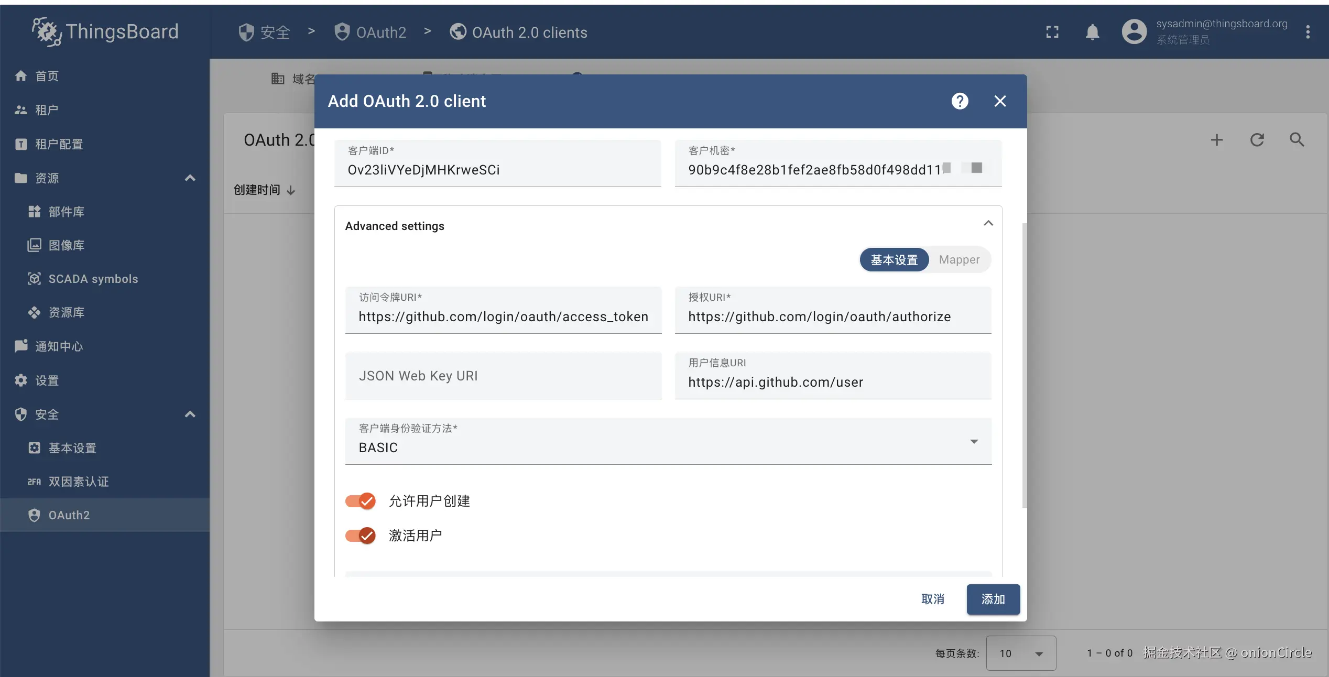Toggle fullscreen mode icon in header
The image size is (1329, 677).
1052,32
